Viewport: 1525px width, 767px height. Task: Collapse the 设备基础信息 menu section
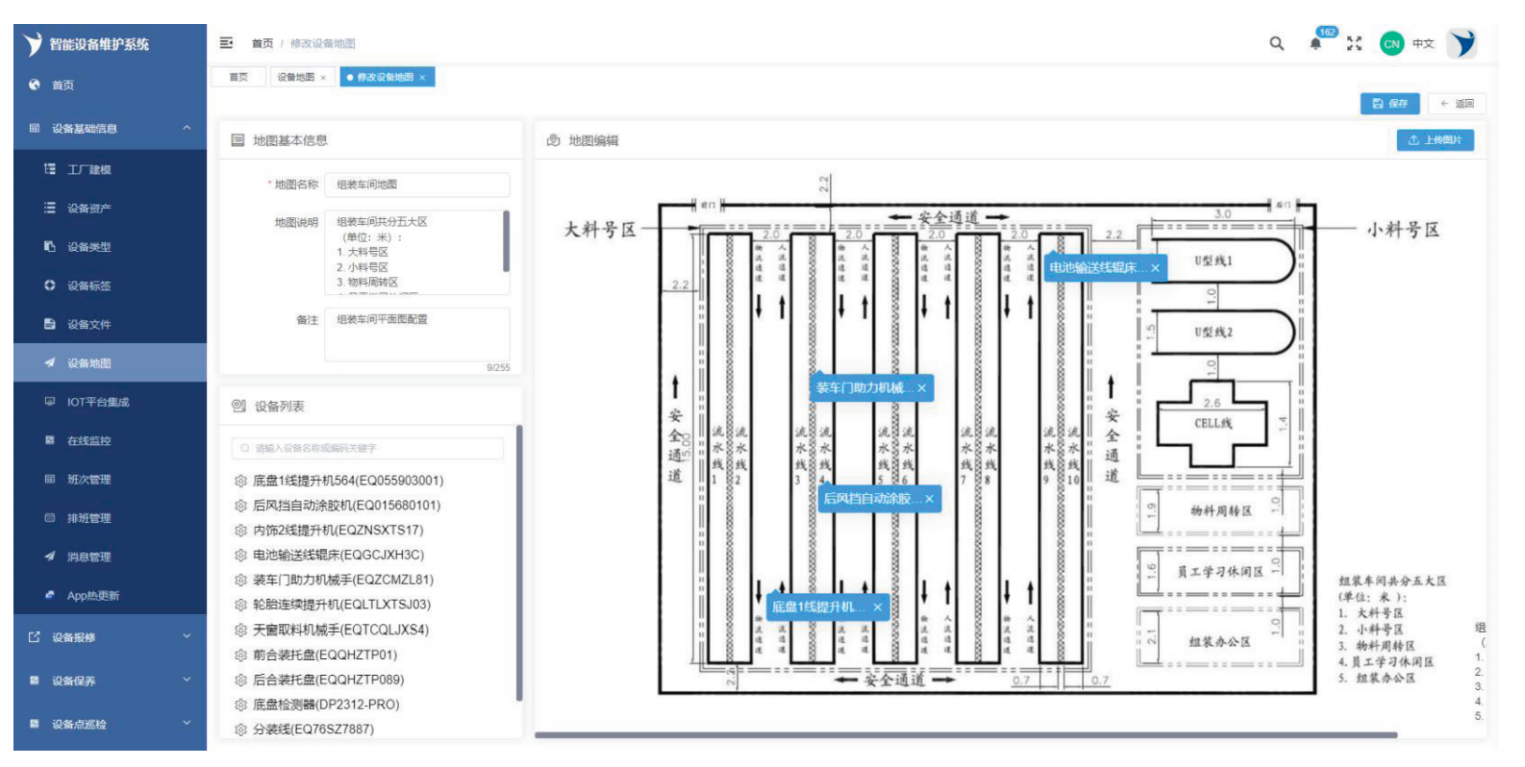[187, 128]
